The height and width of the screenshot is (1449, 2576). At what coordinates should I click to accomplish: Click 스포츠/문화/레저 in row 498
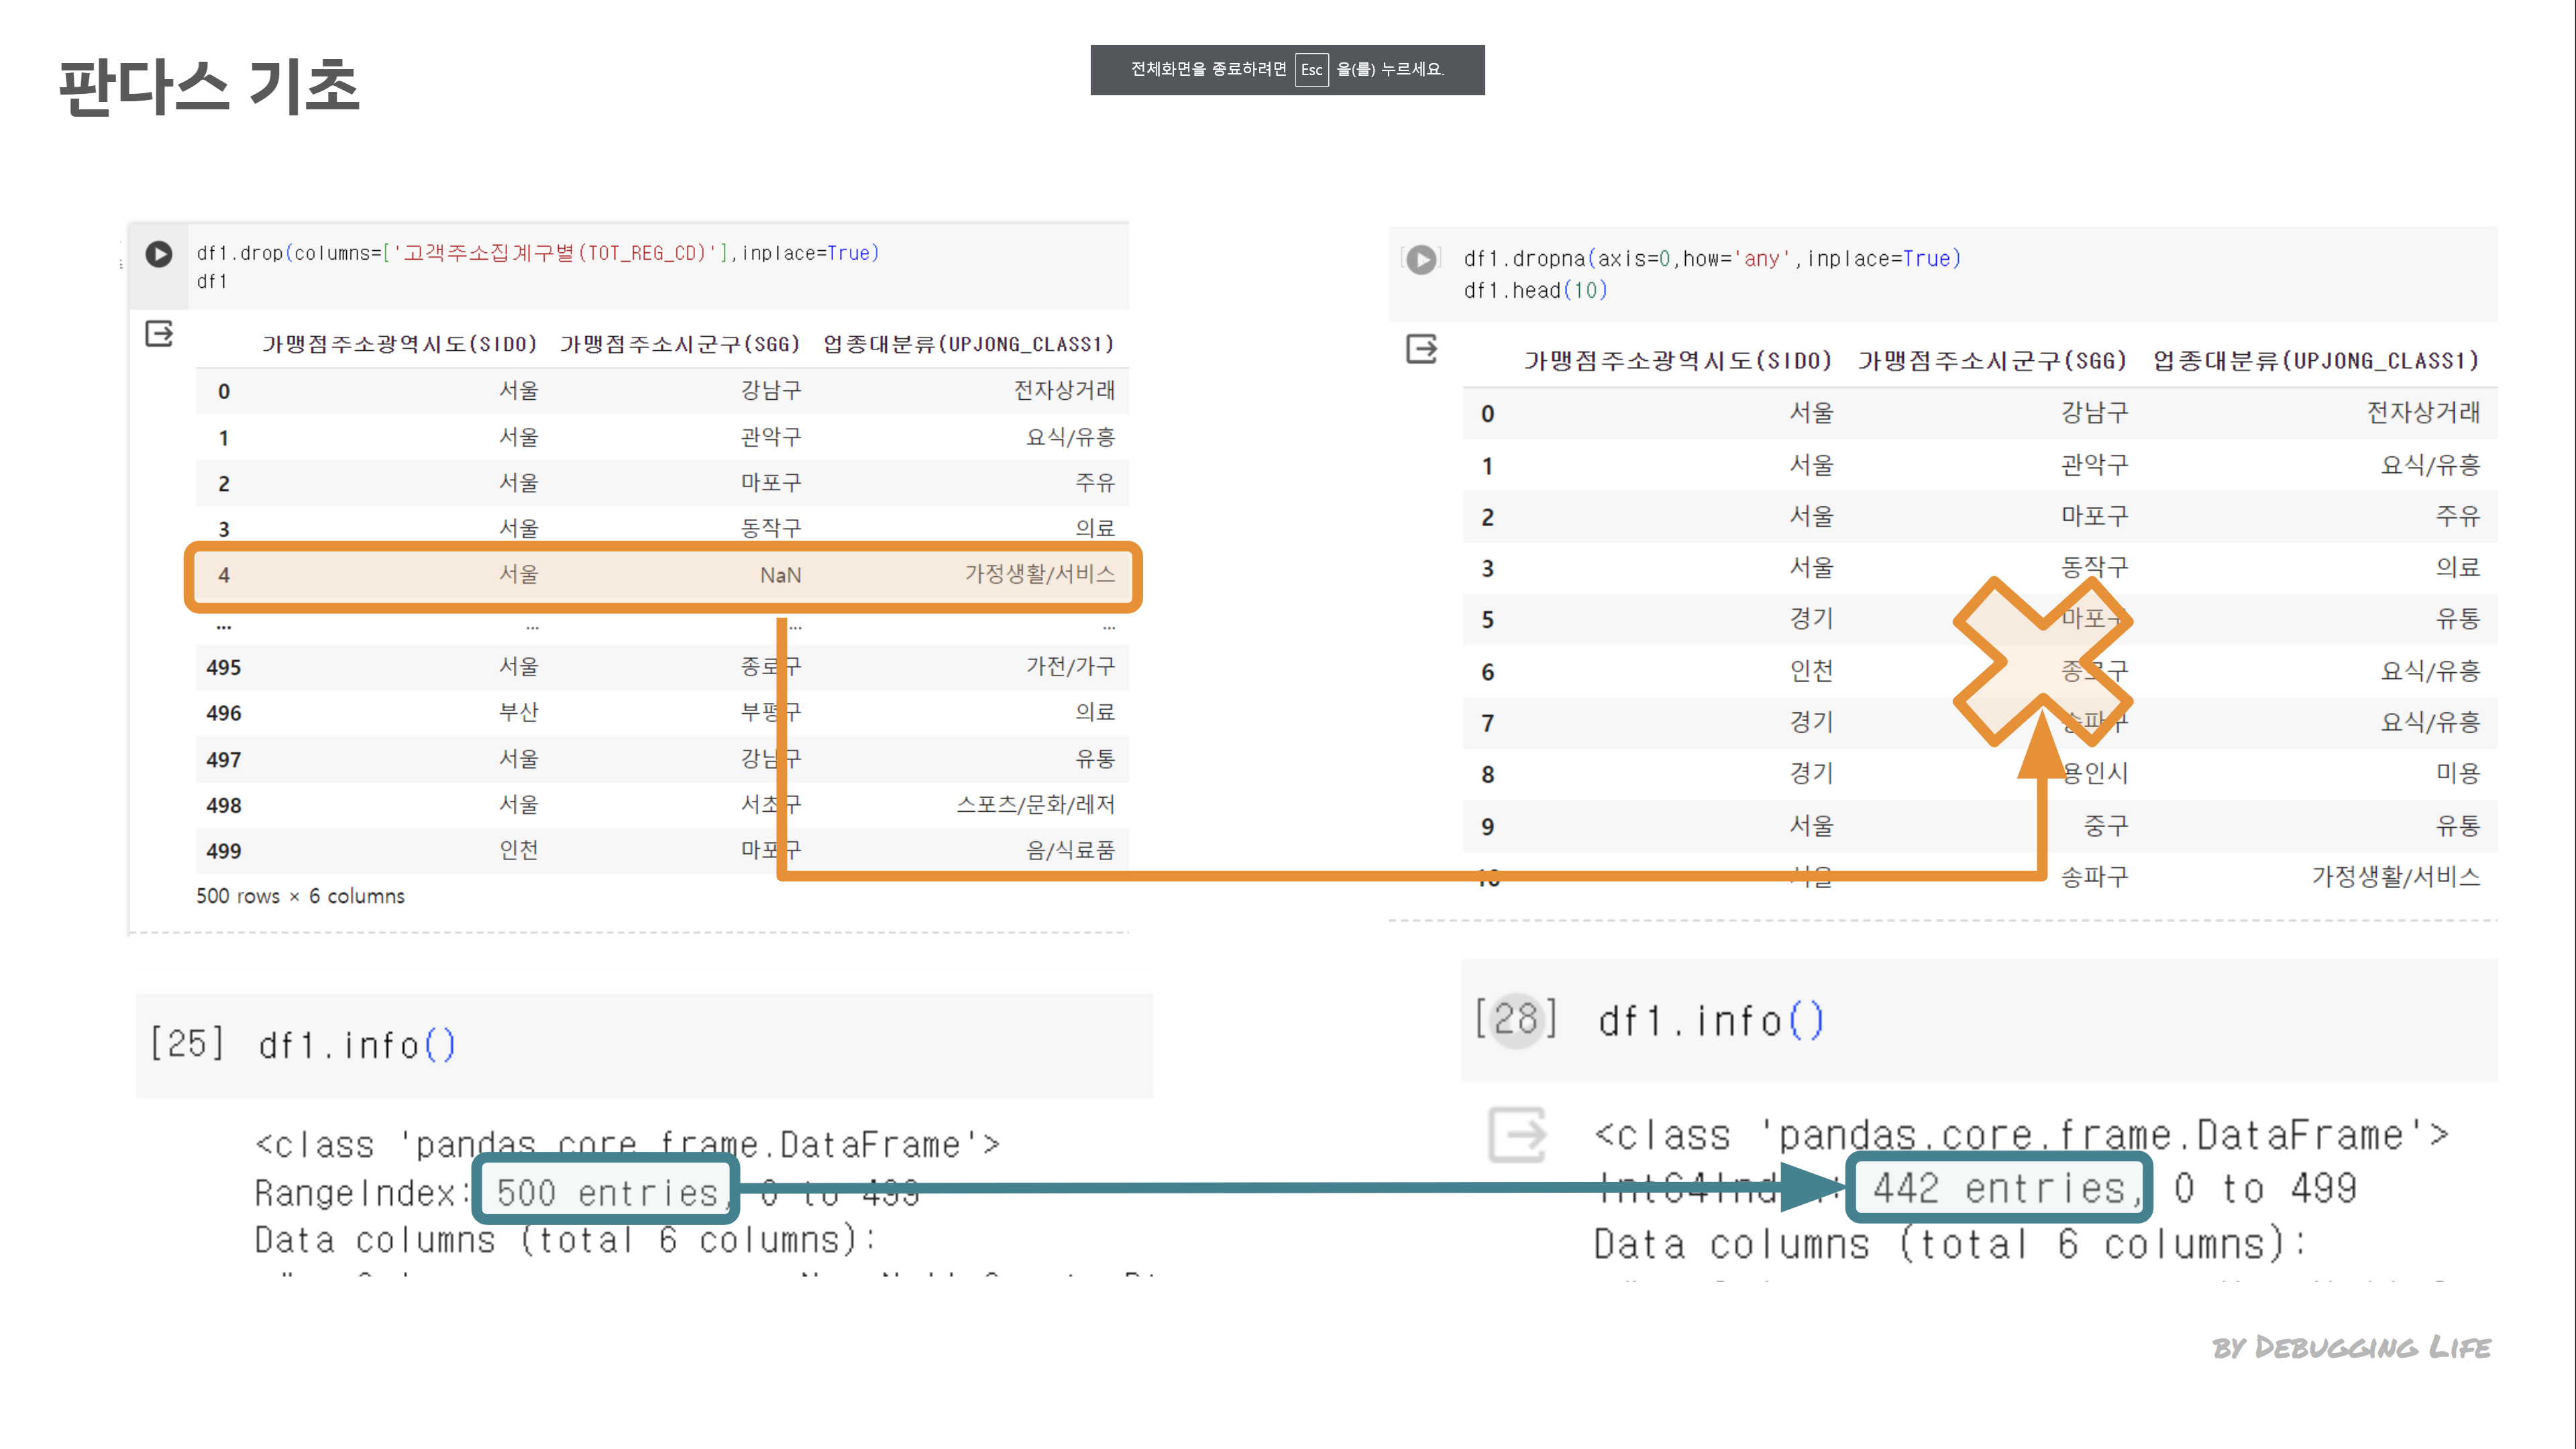pyautogui.click(x=1035, y=805)
